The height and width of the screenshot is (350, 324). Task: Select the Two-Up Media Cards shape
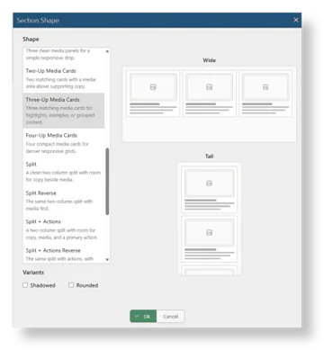pos(64,78)
